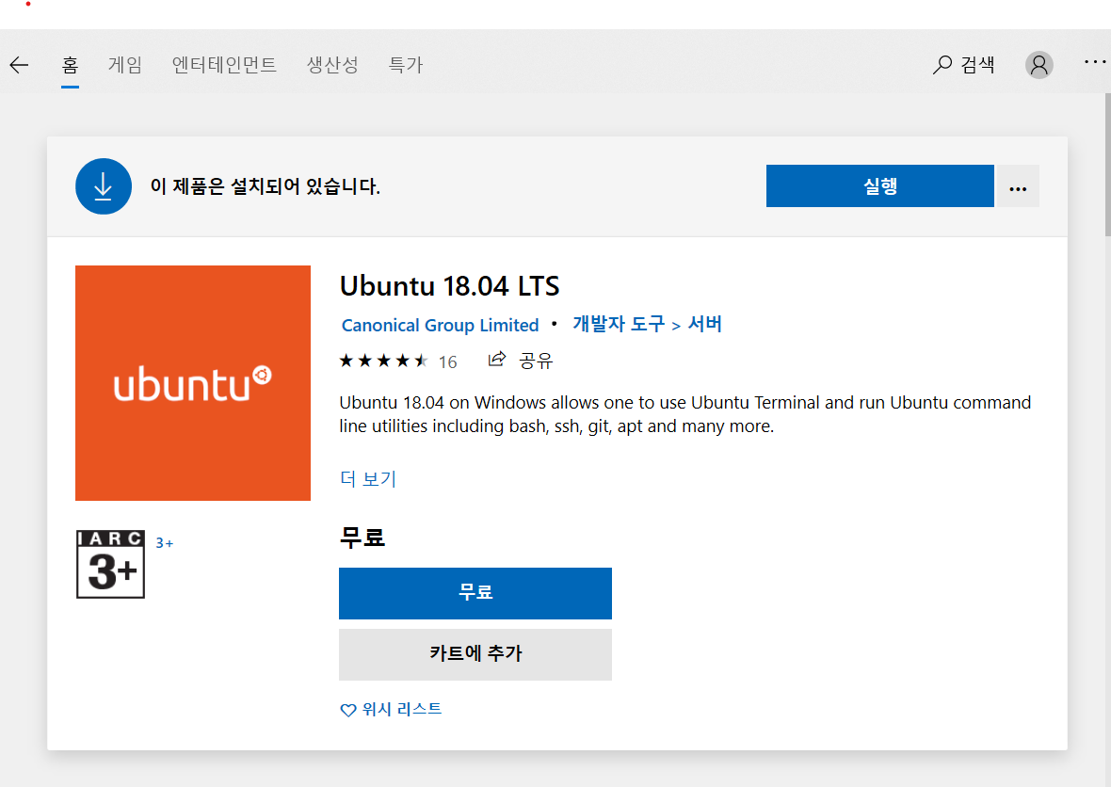This screenshot has height=787, width=1111.
Task: Click the star rating with 16 reviews
Action: (x=398, y=361)
